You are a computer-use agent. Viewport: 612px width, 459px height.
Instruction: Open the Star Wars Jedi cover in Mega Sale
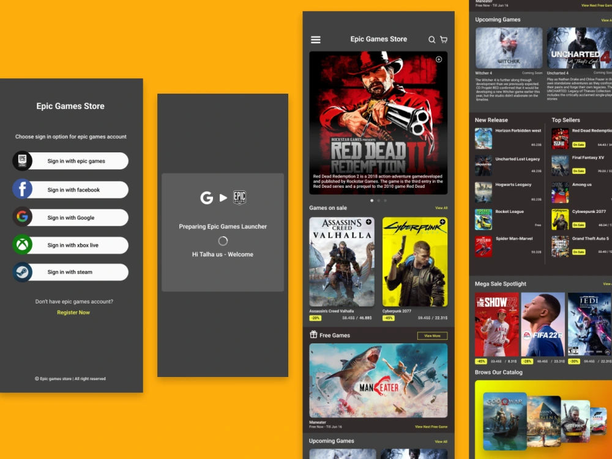pyautogui.click(x=589, y=324)
